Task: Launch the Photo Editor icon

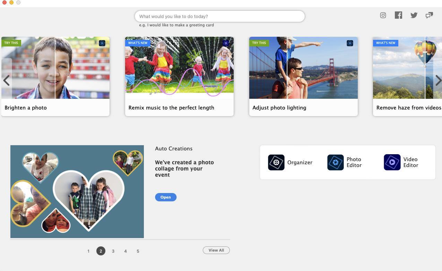Action: [336, 163]
